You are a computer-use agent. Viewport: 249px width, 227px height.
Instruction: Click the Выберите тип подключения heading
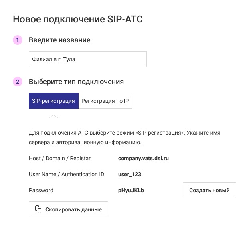pyautogui.click(x=76, y=82)
